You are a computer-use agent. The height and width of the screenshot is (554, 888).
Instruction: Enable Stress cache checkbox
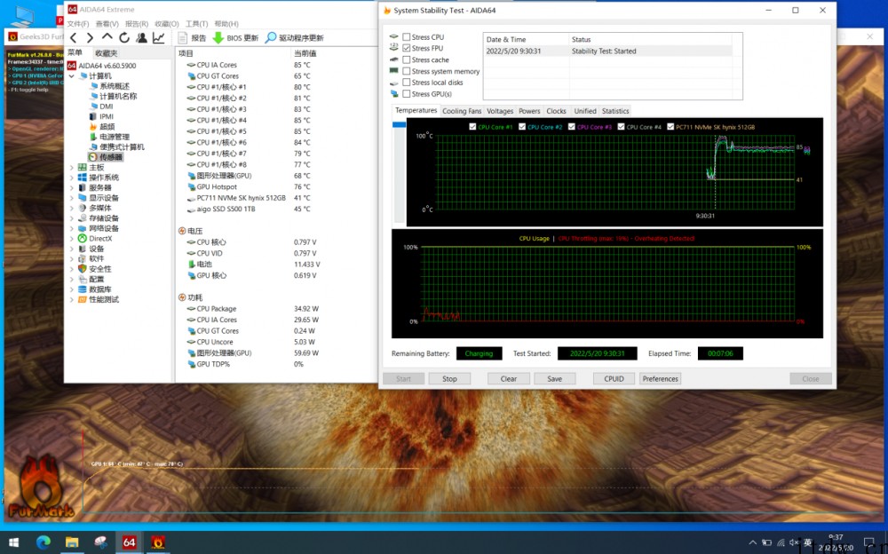tap(406, 59)
